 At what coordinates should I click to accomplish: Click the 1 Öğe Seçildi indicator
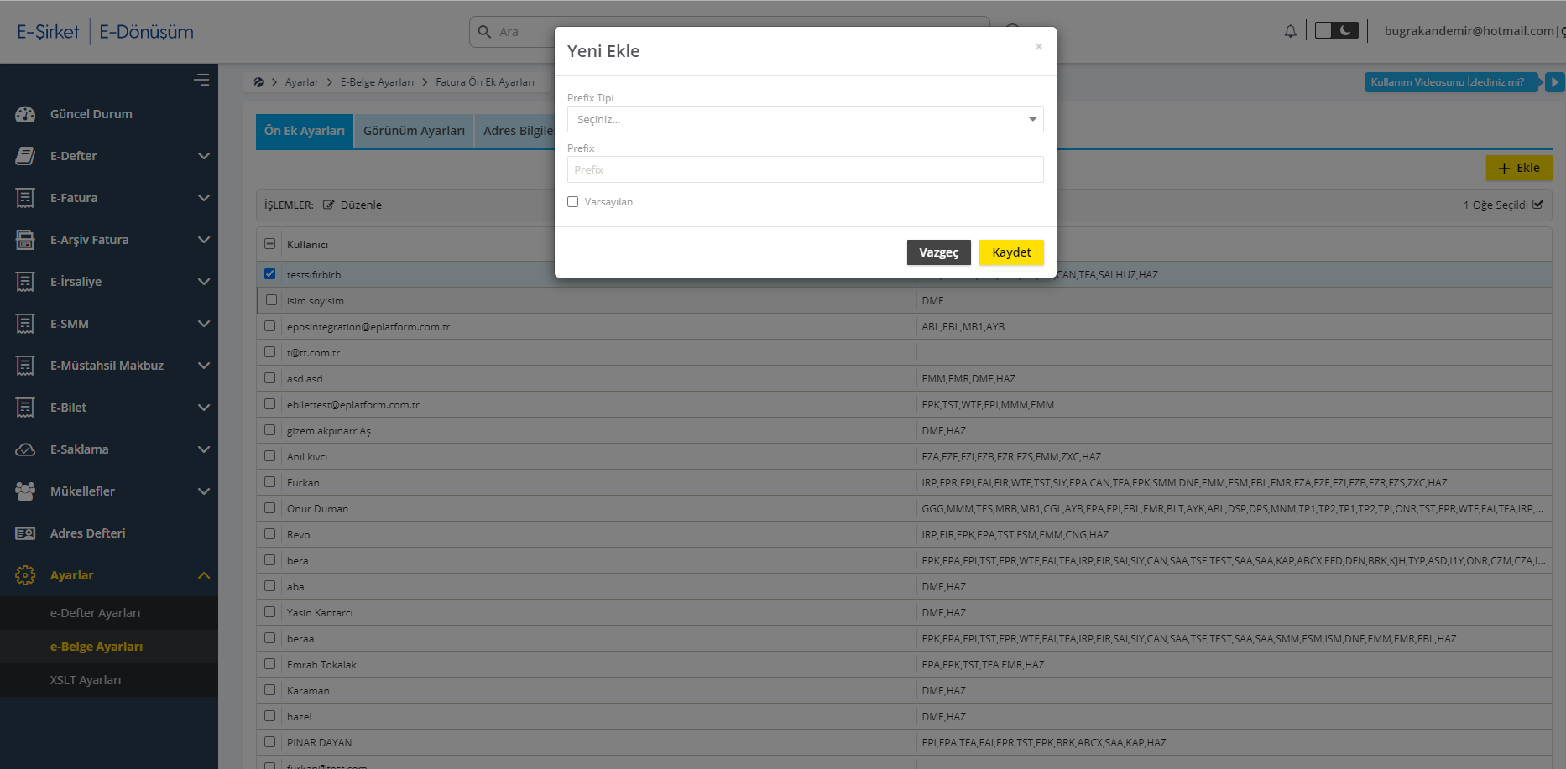1502,205
